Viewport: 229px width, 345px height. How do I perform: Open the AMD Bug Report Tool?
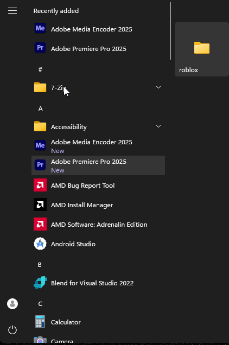coord(98,186)
